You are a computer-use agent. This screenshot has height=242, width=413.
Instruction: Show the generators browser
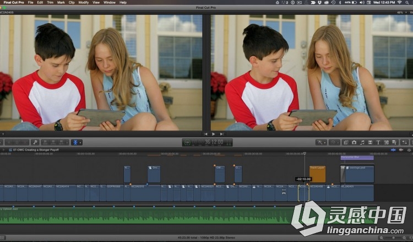click(x=386, y=142)
